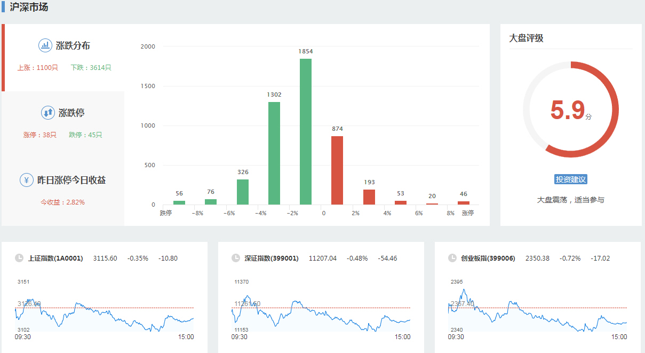645x353 pixels.
Task: Click the clock icon next to 上证指数
Action: [19, 258]
